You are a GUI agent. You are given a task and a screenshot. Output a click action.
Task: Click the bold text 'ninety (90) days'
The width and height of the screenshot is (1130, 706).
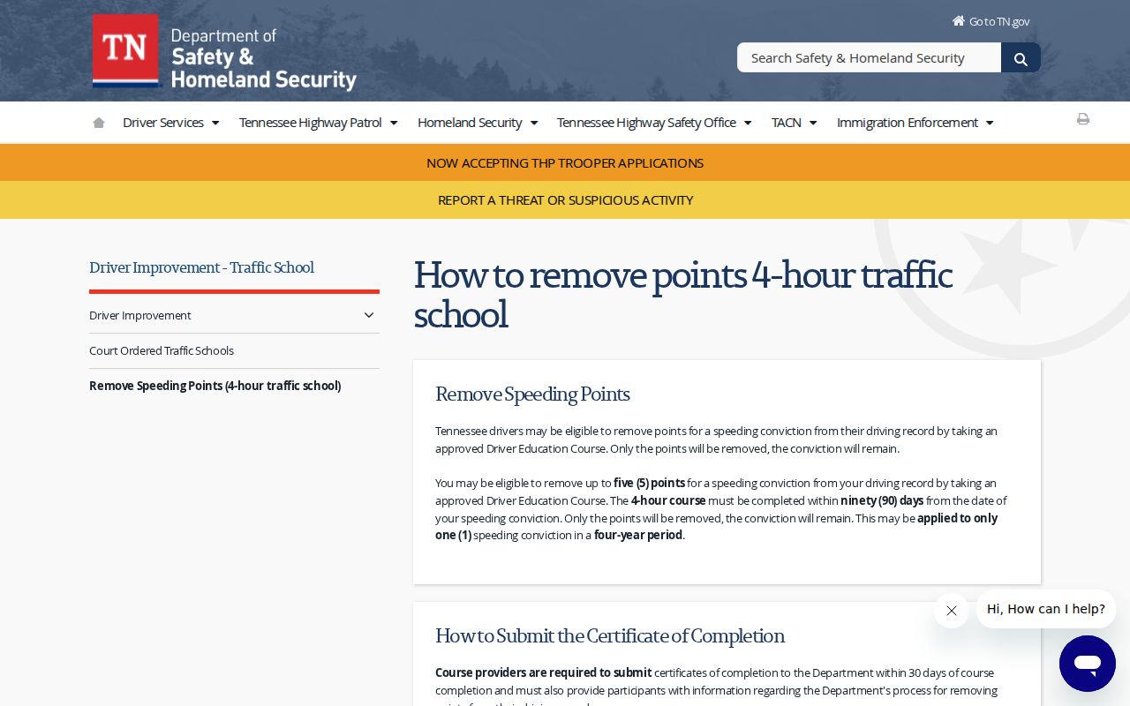point(882,500)
